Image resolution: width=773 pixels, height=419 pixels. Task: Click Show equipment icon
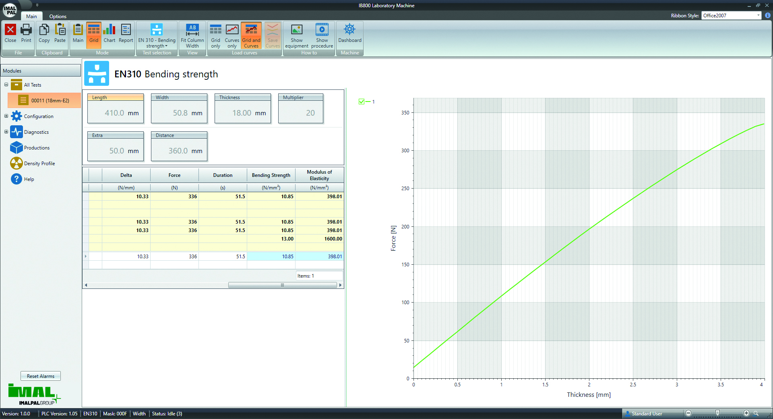(x=297, y=36)
